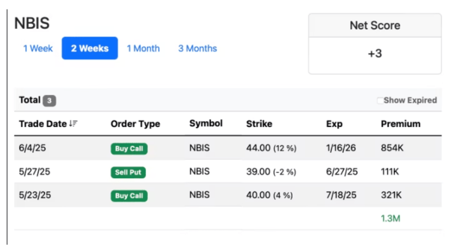This screenshot has height=251, width=457.
Task: Click the NBIS ticker heading
Action: click(x=32, y=24)
